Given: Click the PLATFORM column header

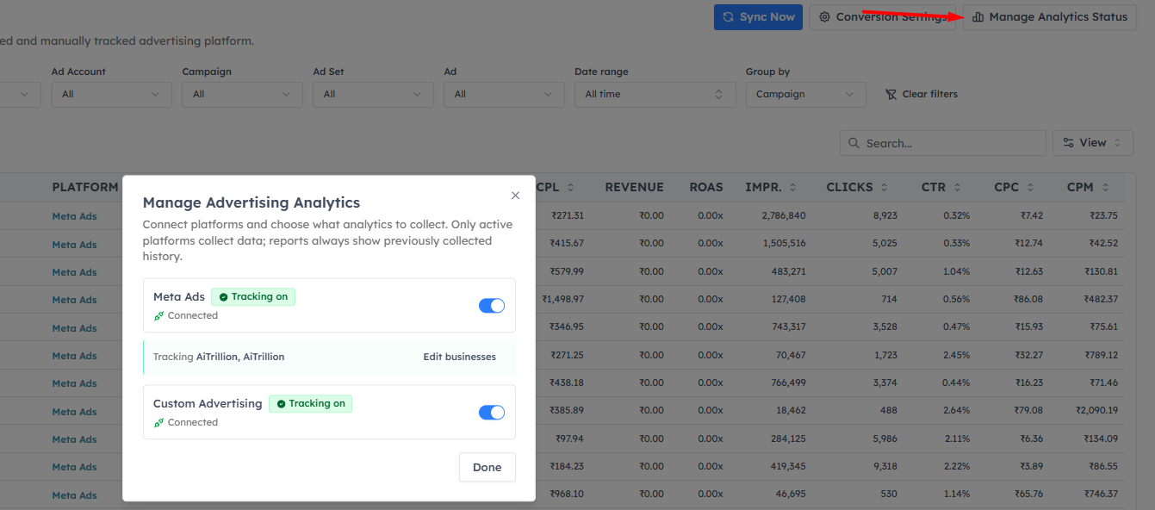Looking at the screenshot, I should tap(85, 187).
